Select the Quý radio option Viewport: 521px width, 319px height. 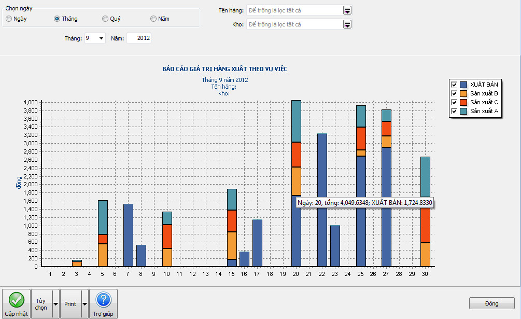[x=105, y=19]
